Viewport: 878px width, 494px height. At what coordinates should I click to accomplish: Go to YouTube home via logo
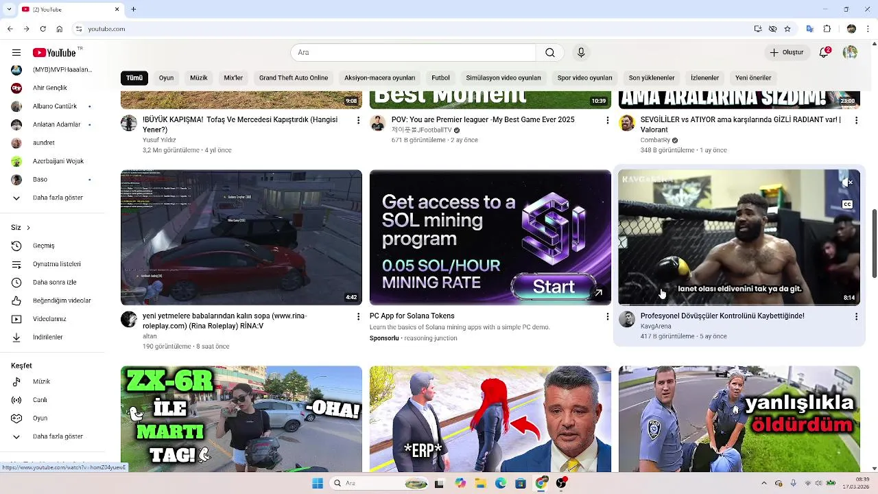[54, 53]
